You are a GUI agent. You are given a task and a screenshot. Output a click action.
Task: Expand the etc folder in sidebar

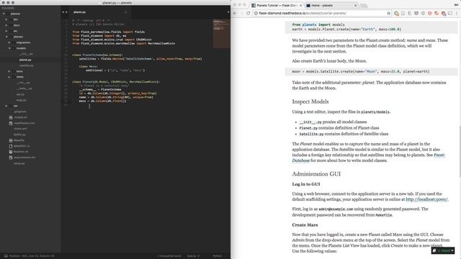pyautogui.click(x=6, y=31)
